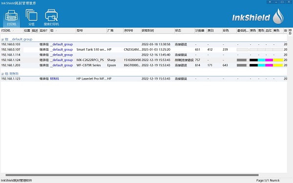293x183 pixels.
Task: Click the horizontal scrollbar thumb
Action: pyautogui.click(x=132, y=175)
